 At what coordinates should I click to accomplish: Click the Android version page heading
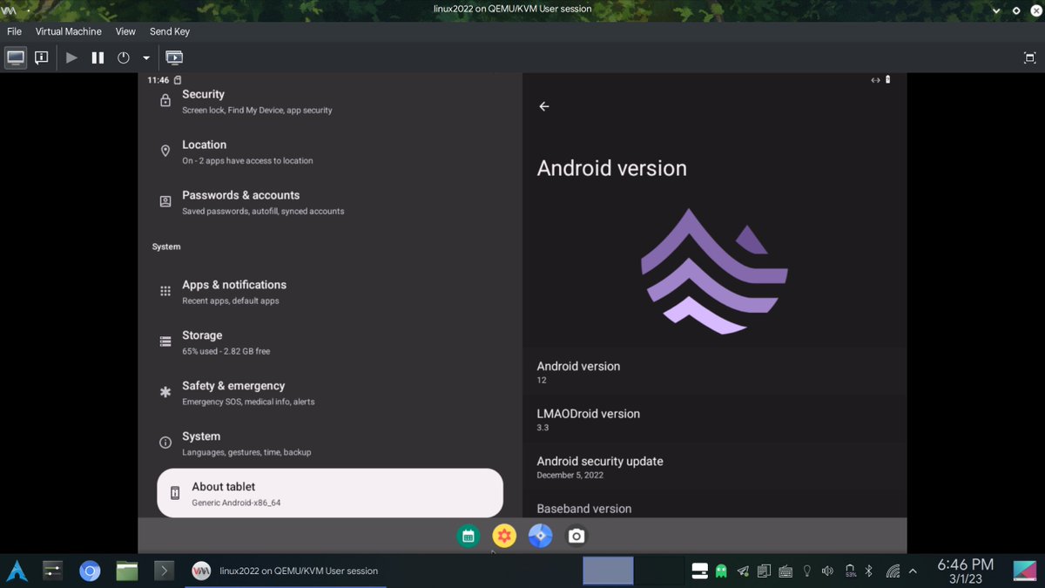(x=611, y=168)
